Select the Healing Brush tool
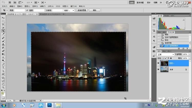 tap(3, 38)
